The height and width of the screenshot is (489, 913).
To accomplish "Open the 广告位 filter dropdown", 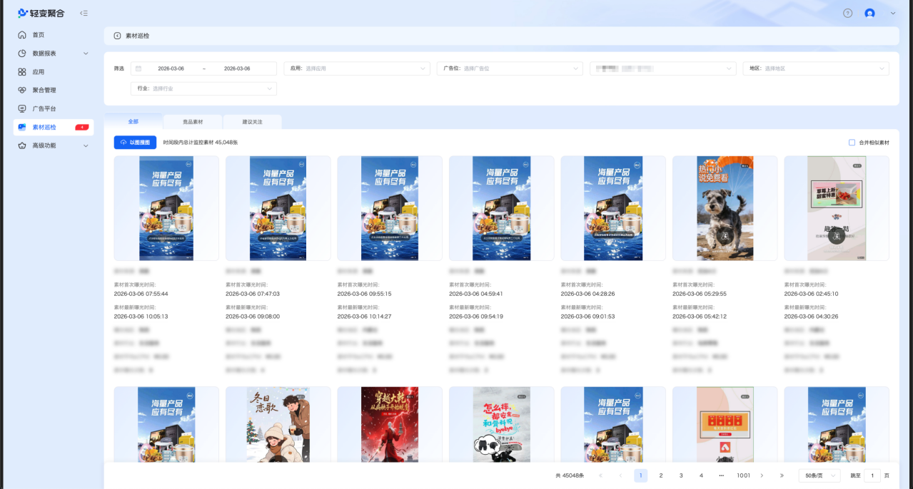I will click(x=510, y=68).
